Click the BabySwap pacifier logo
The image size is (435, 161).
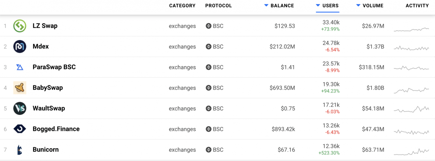tap(20, 88)
